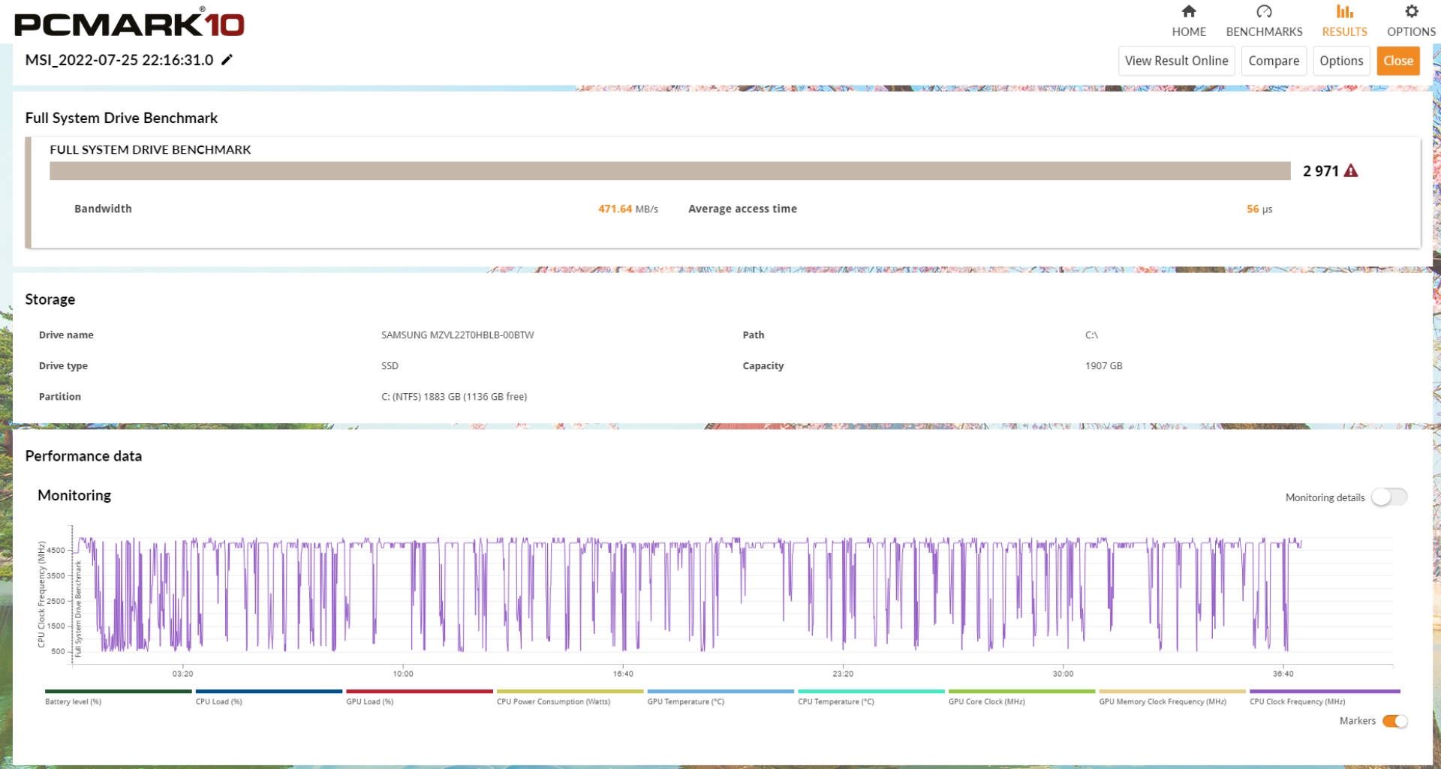Click the Full System Drive Benchmark score bar
This screenshot has height=769, width=1441.
(669, 171)
